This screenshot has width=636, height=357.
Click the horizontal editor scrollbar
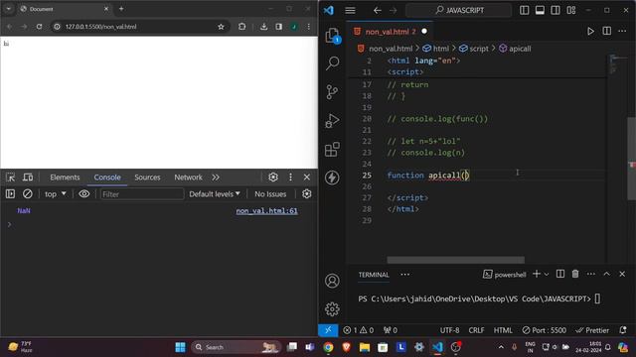pyautogui.click(x=455, y=260)
